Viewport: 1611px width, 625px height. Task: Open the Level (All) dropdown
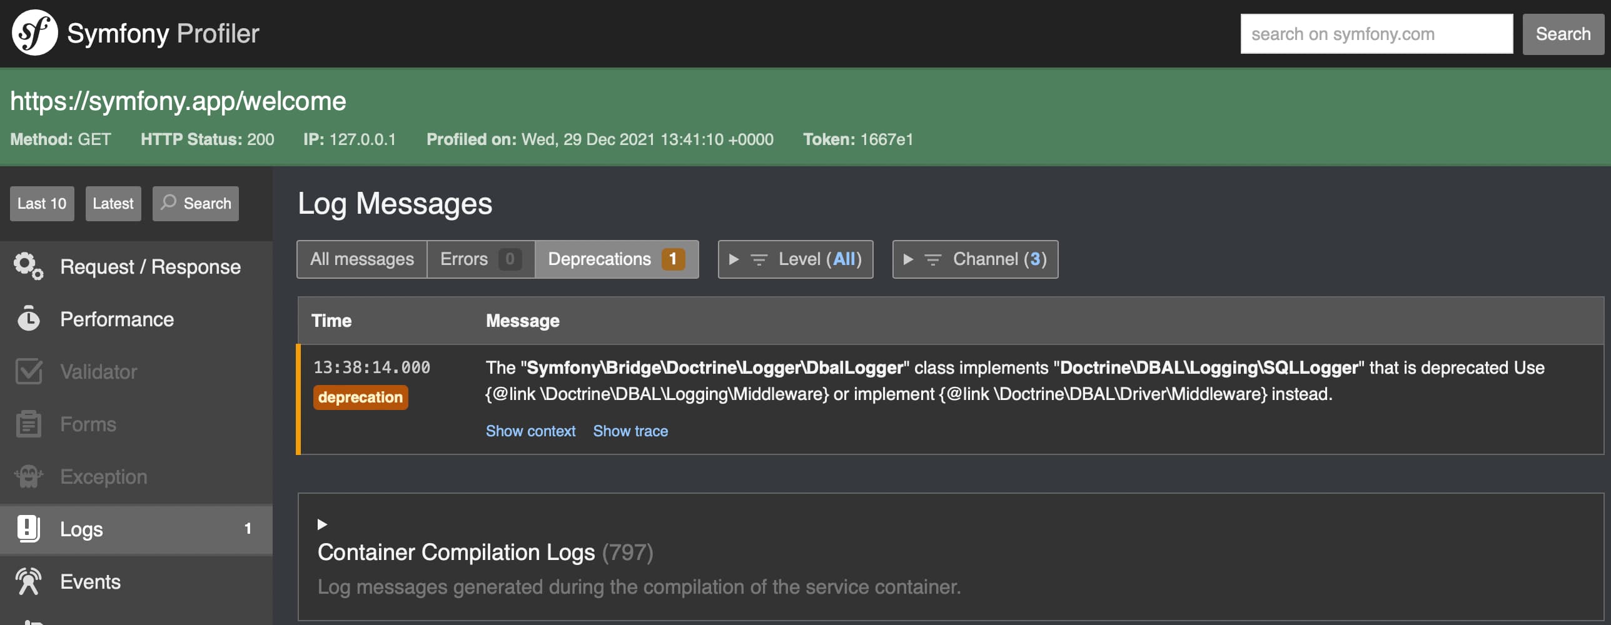pos(795,259)
